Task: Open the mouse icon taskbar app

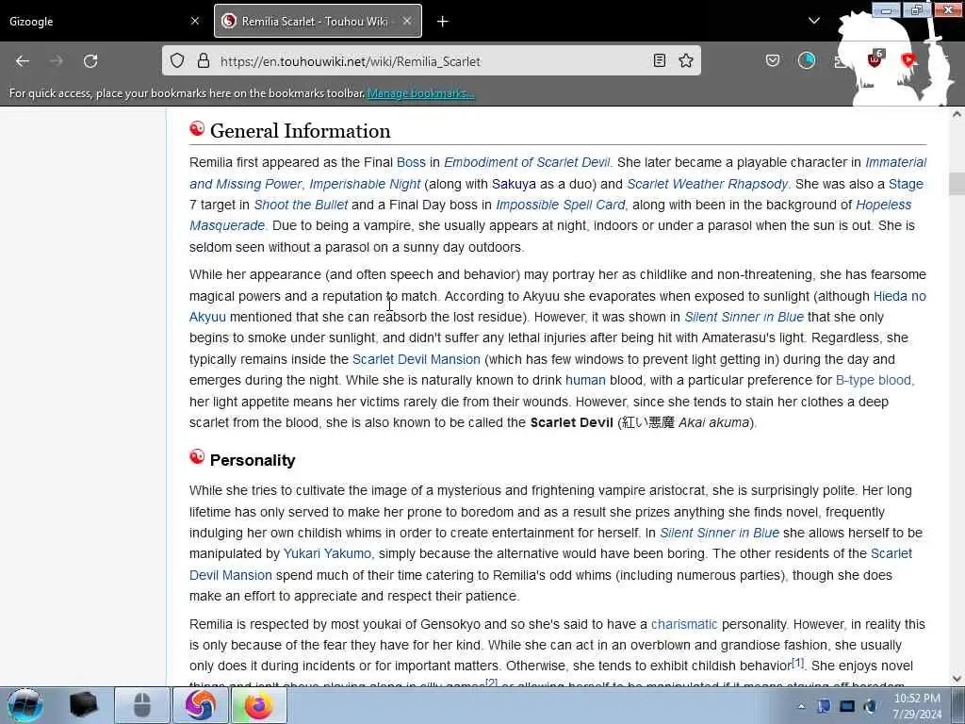Action: [142, 705]
